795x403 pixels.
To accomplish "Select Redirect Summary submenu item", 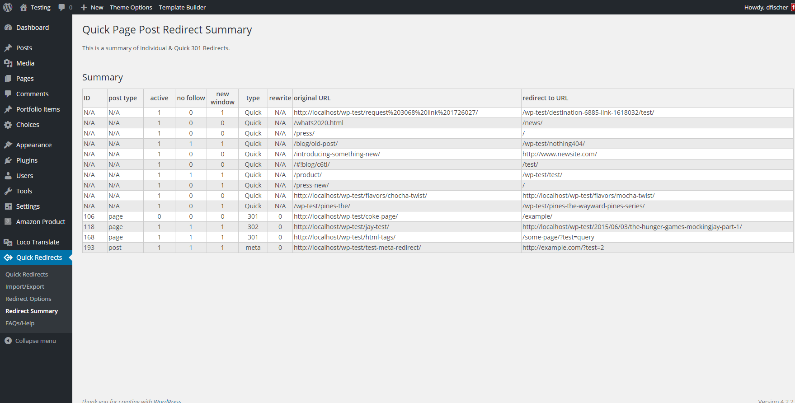I will [32, 311].
